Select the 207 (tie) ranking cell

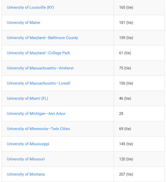[139, 174]
